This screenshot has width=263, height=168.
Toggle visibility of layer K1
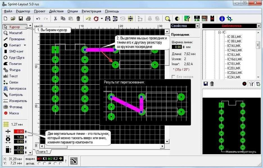click(x=45, y=159)
